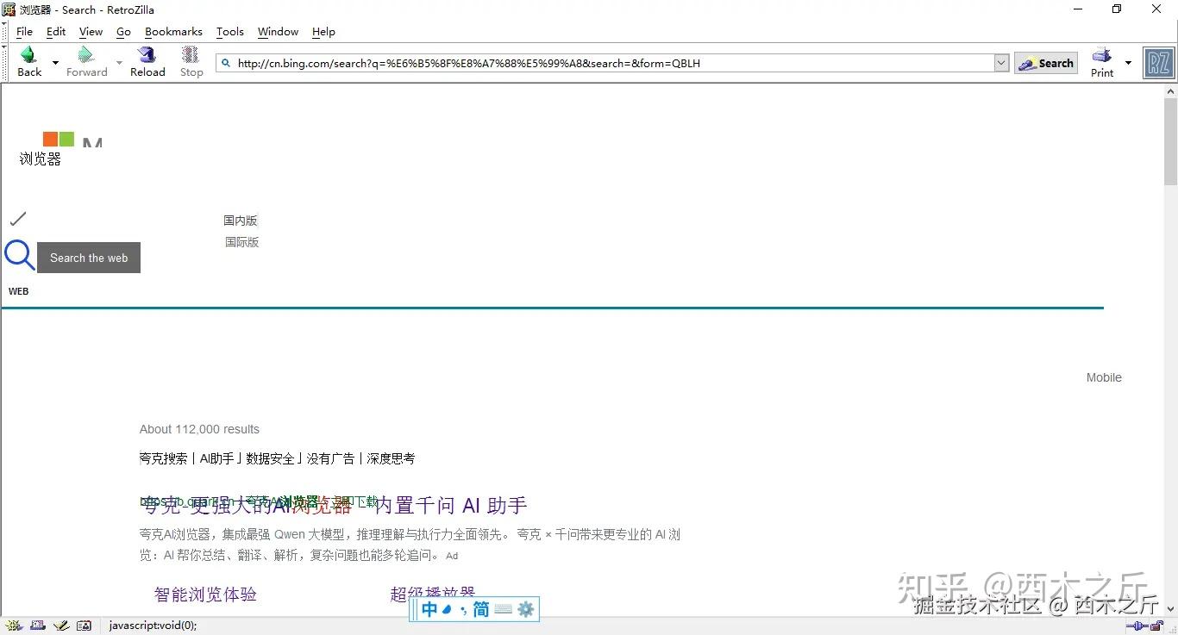Click the Search button beside the address bar

click(1046, 63)
